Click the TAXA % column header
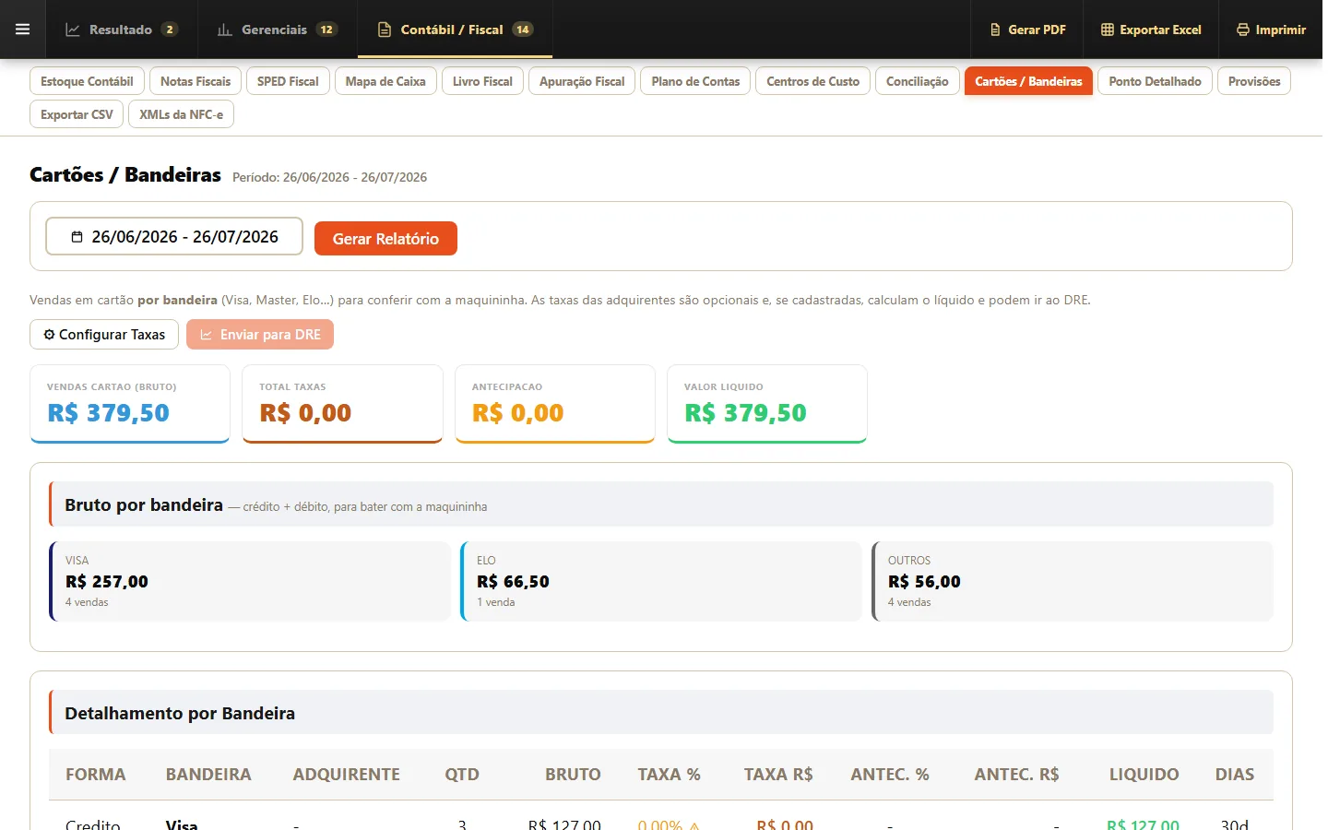The width and height of the screenshot is (1328, 830). point(670,775)
